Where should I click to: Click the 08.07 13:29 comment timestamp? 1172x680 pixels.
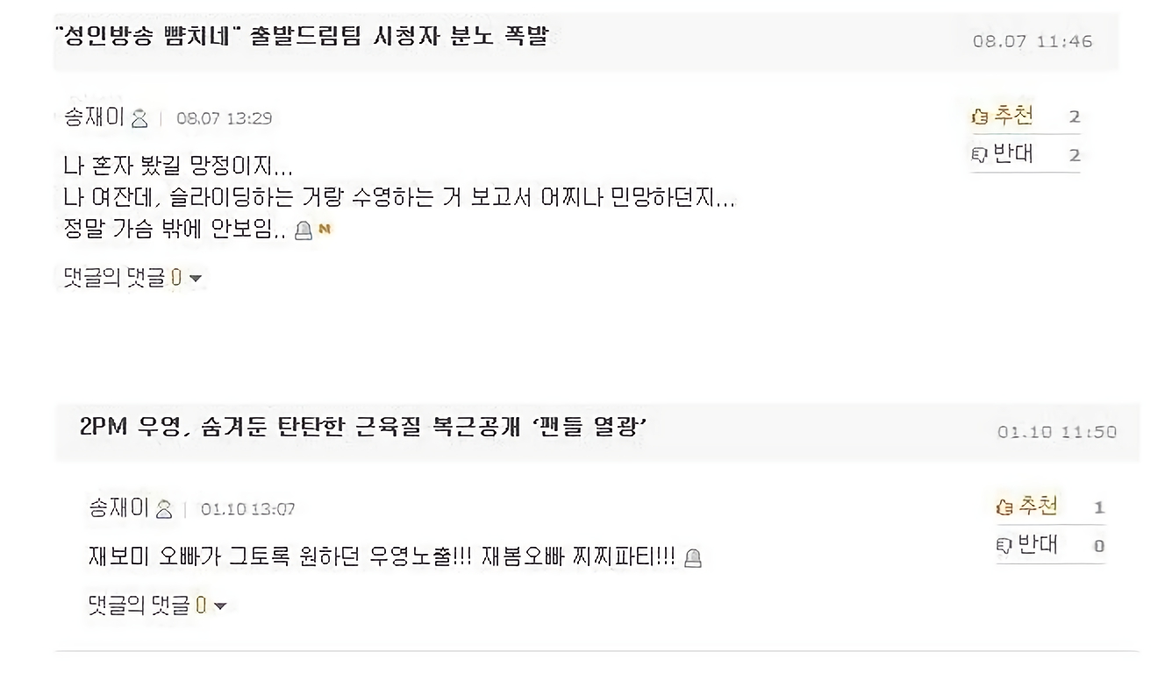[x=224, y=118]
